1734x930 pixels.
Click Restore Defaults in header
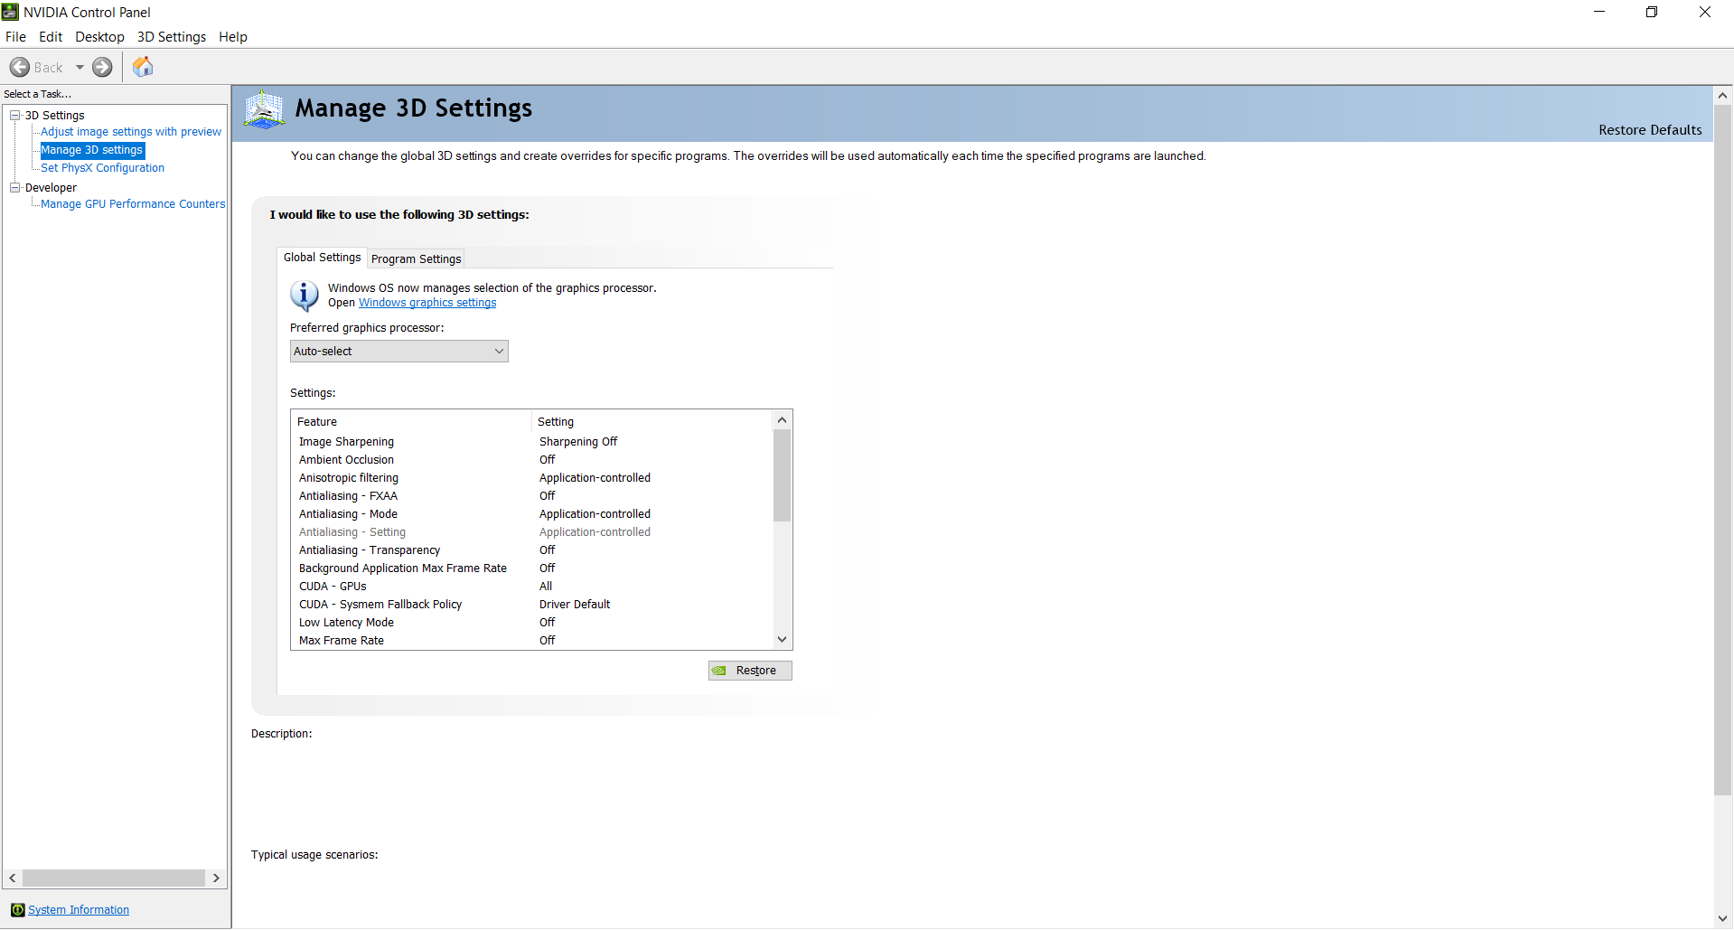point(1650,130)
